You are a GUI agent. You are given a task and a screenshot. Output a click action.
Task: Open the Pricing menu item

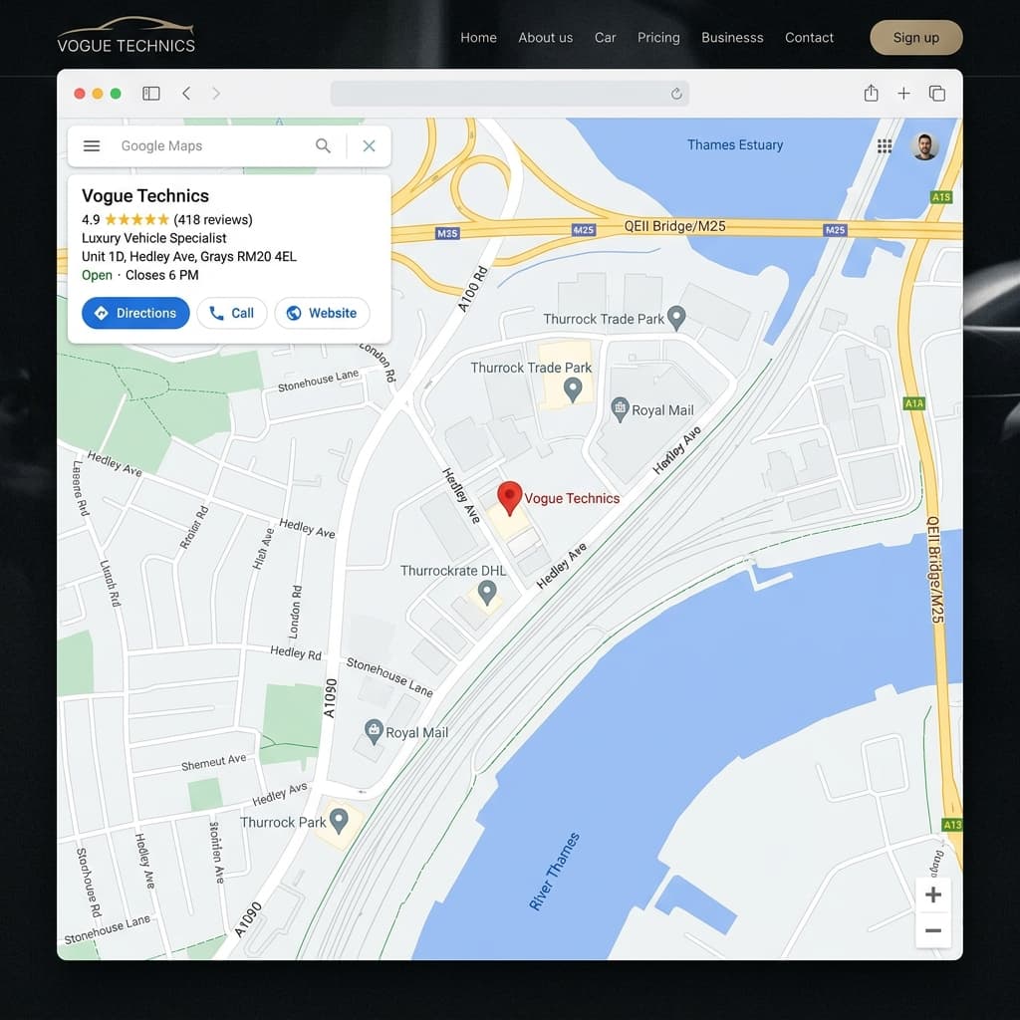coord(658,38)
